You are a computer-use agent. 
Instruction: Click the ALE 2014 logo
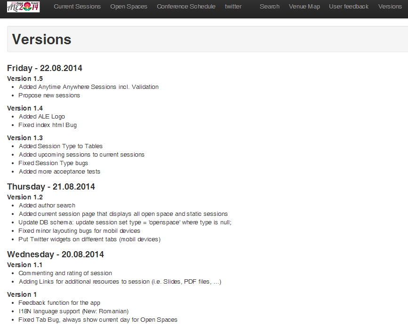[24, 7]
